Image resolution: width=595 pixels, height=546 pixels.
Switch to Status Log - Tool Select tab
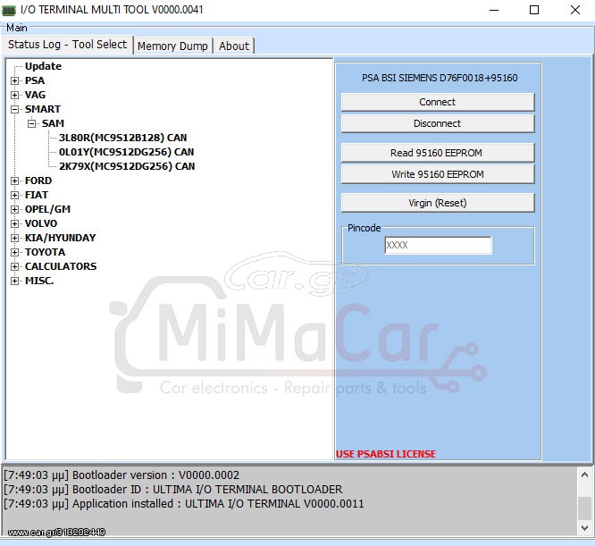coord(68,45)
